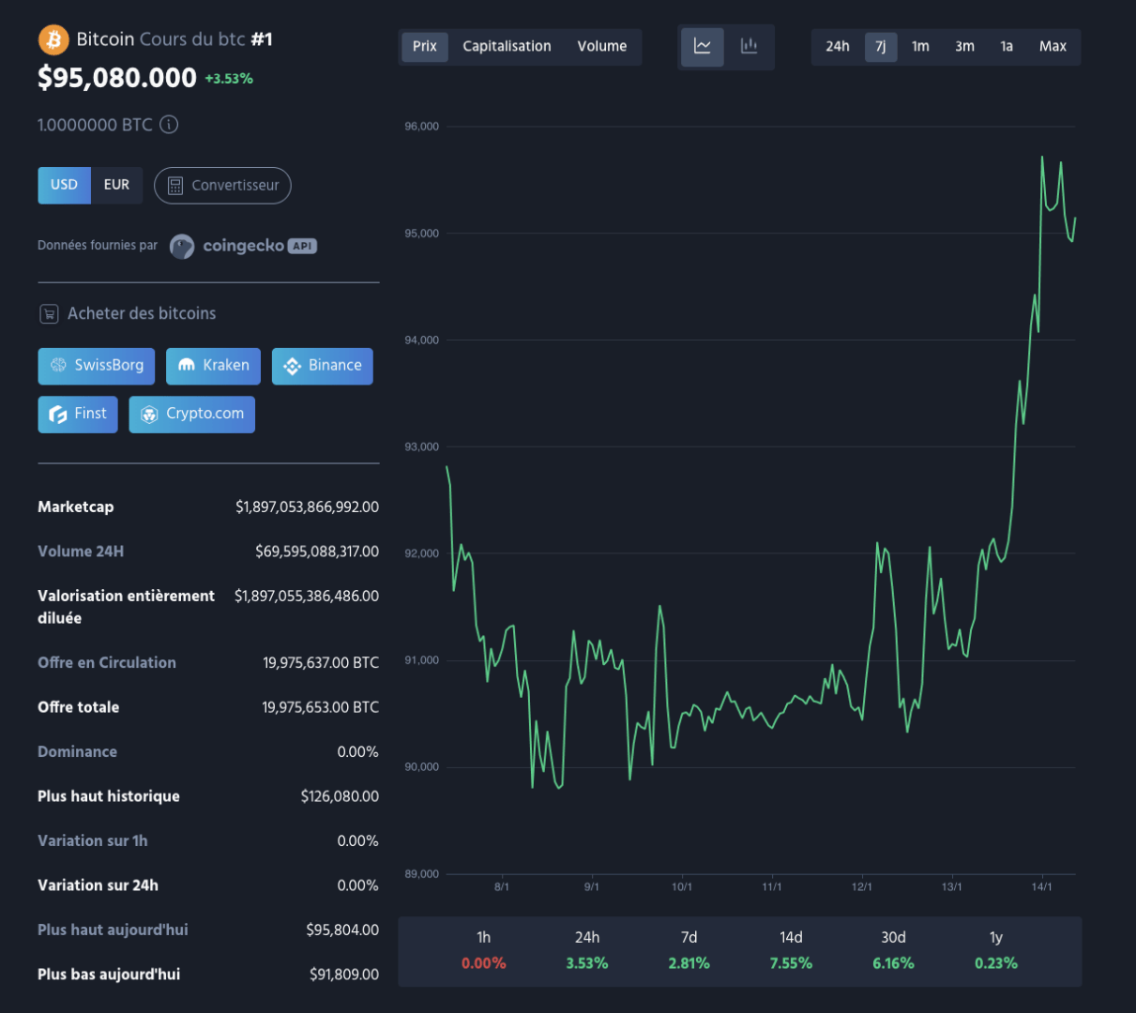Screen dimensions: 1136x1013
Task: Show the Volume chart tab
Action: (x=601, y=46)
